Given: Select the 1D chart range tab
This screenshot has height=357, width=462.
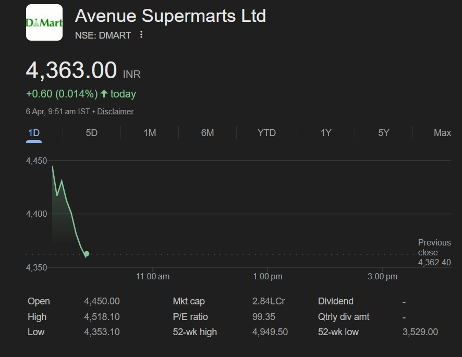Looking at the screenshot, I should (x=34, y=133).
